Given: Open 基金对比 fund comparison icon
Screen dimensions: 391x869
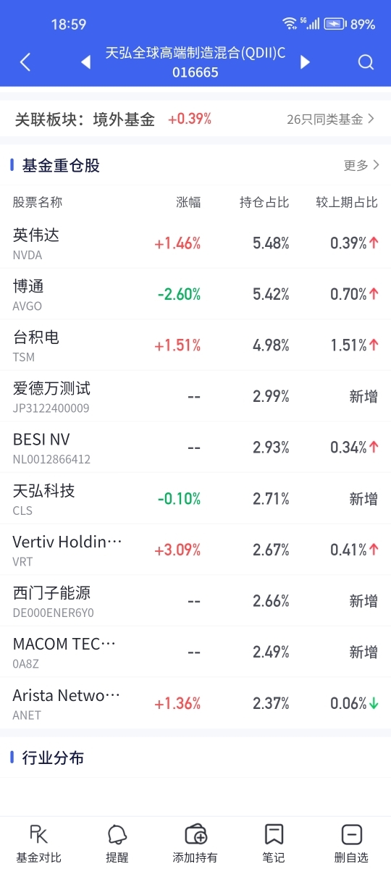Looking at the screenshot, I should pyautogui.click(x=39, y=844).
